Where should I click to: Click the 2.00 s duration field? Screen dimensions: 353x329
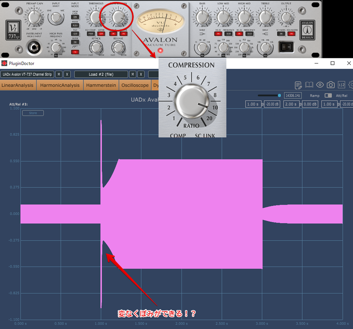(291, 104)
